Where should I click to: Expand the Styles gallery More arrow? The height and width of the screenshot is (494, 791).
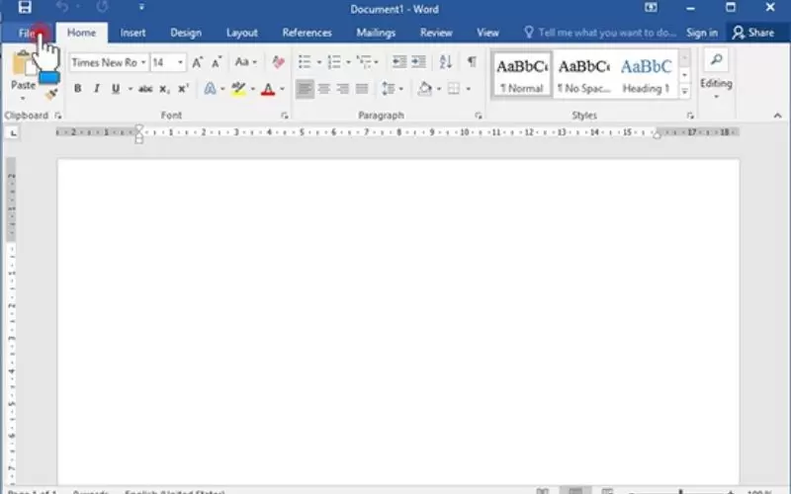point(684,91)
